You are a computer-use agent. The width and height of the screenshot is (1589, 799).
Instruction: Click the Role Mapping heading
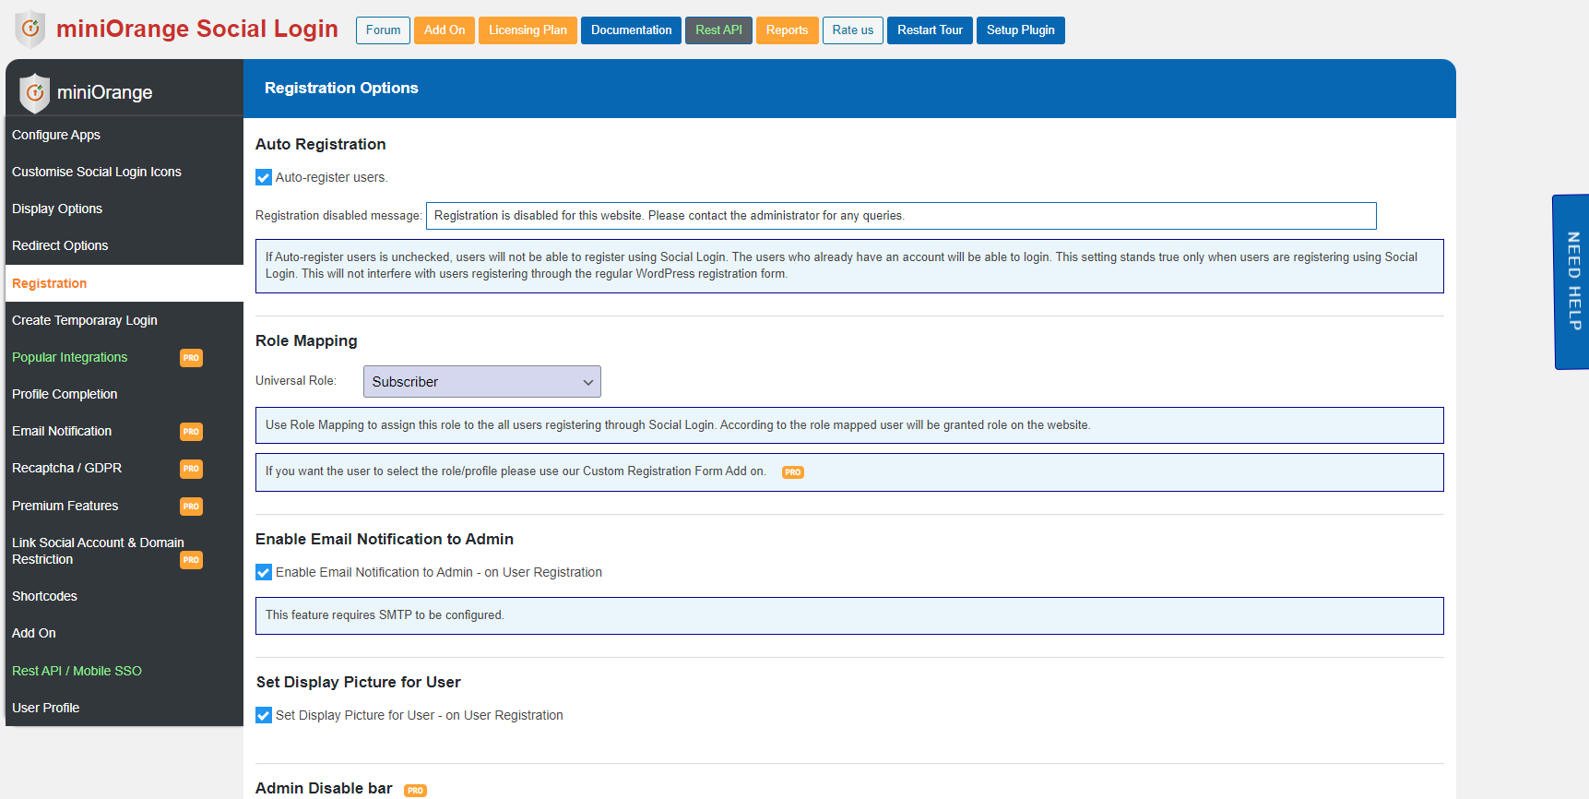(306, 340)
